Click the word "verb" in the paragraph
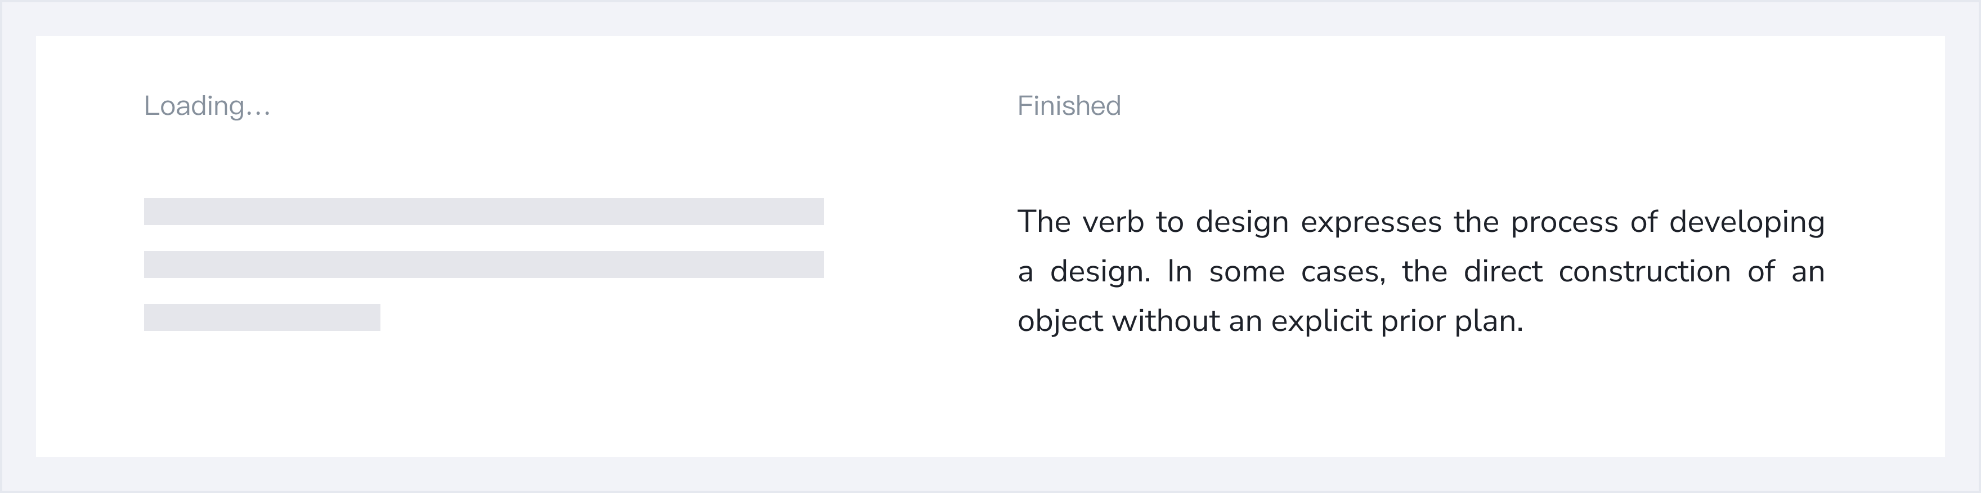 coord(1113,222)
